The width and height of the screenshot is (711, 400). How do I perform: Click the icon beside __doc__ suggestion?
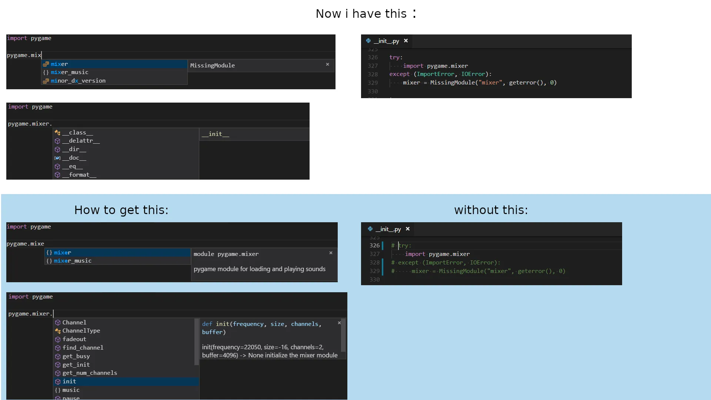click(x=57, y=158)
